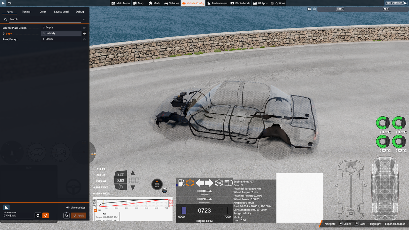This screenshot has width=409, height=230.
Task: Click the blue list-view icon above License Plate
Action: point(6,207)
